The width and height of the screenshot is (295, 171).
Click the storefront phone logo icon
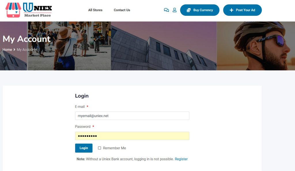click(x=13, y=10)
